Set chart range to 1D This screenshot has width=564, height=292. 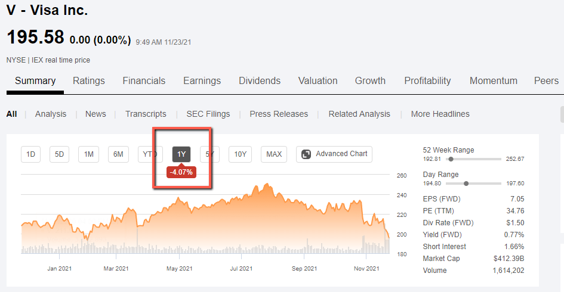tap(30, 154)
